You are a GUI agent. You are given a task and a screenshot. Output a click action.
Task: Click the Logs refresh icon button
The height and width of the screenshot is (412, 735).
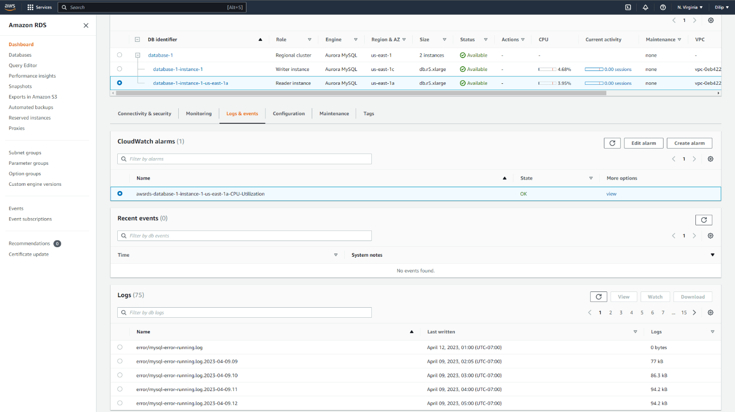click(x=599, y=297)
